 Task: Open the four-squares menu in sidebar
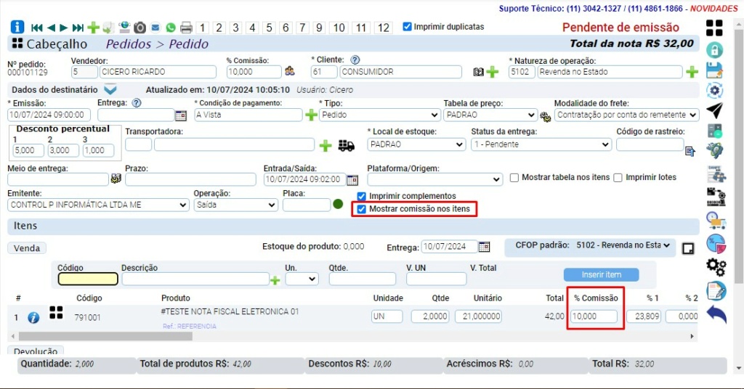click(714, 28)
